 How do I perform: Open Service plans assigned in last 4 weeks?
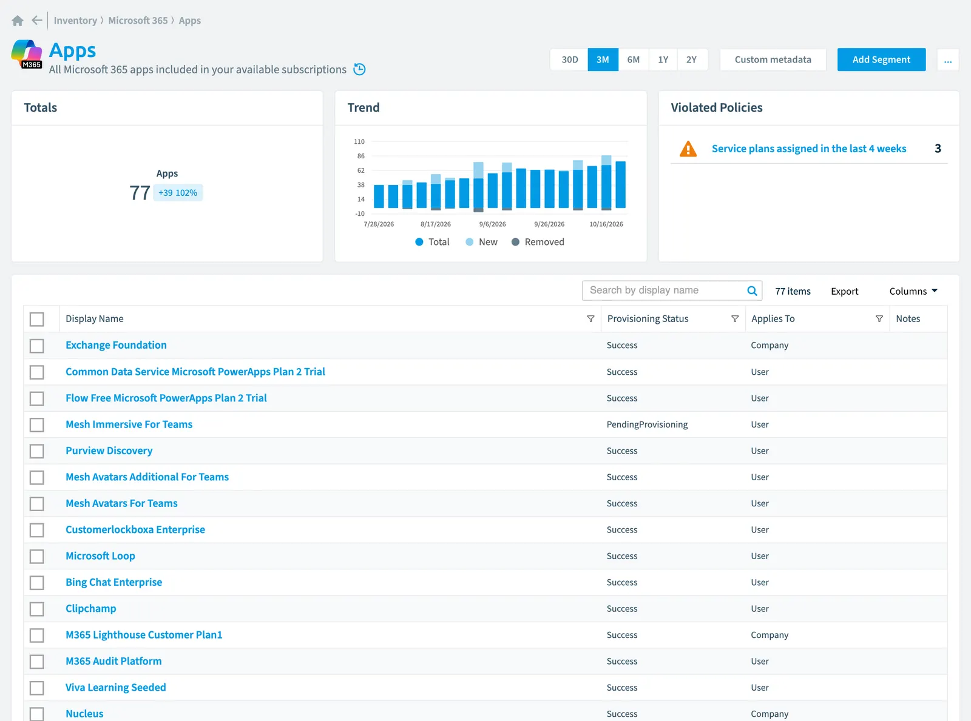(x=809, y=149)
